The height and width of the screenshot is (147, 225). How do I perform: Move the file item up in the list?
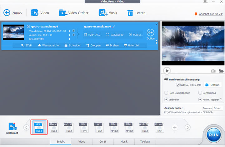click(x=157, y=41)
